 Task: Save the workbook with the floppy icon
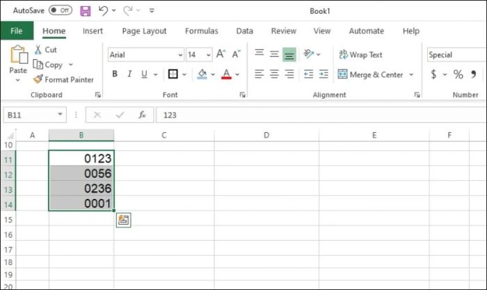(86, 11)
